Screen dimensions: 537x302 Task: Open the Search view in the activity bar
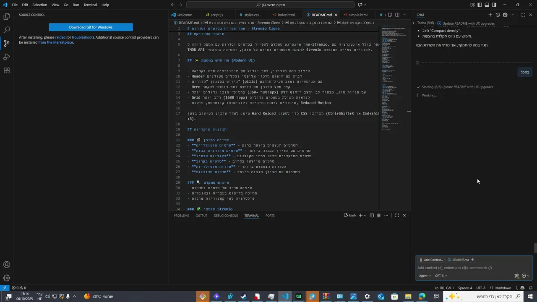(x=7, y=30)
